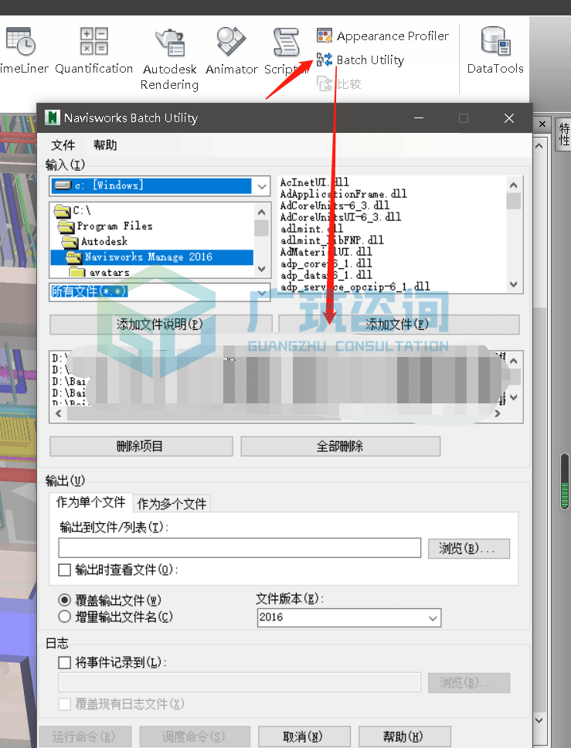
Task: Click 删除项目 button
Action: 141,446
